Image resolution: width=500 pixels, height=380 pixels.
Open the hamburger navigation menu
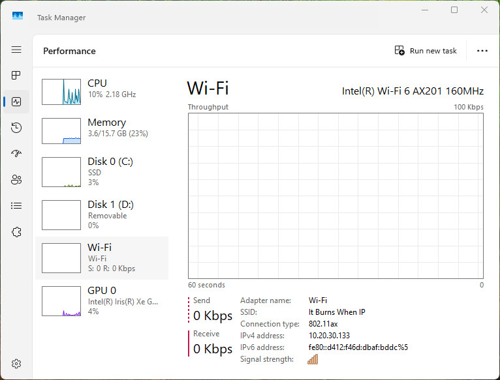[16, 50]
